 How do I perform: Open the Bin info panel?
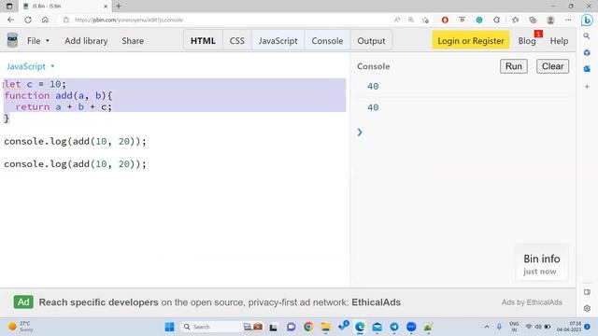pos(542,263)
